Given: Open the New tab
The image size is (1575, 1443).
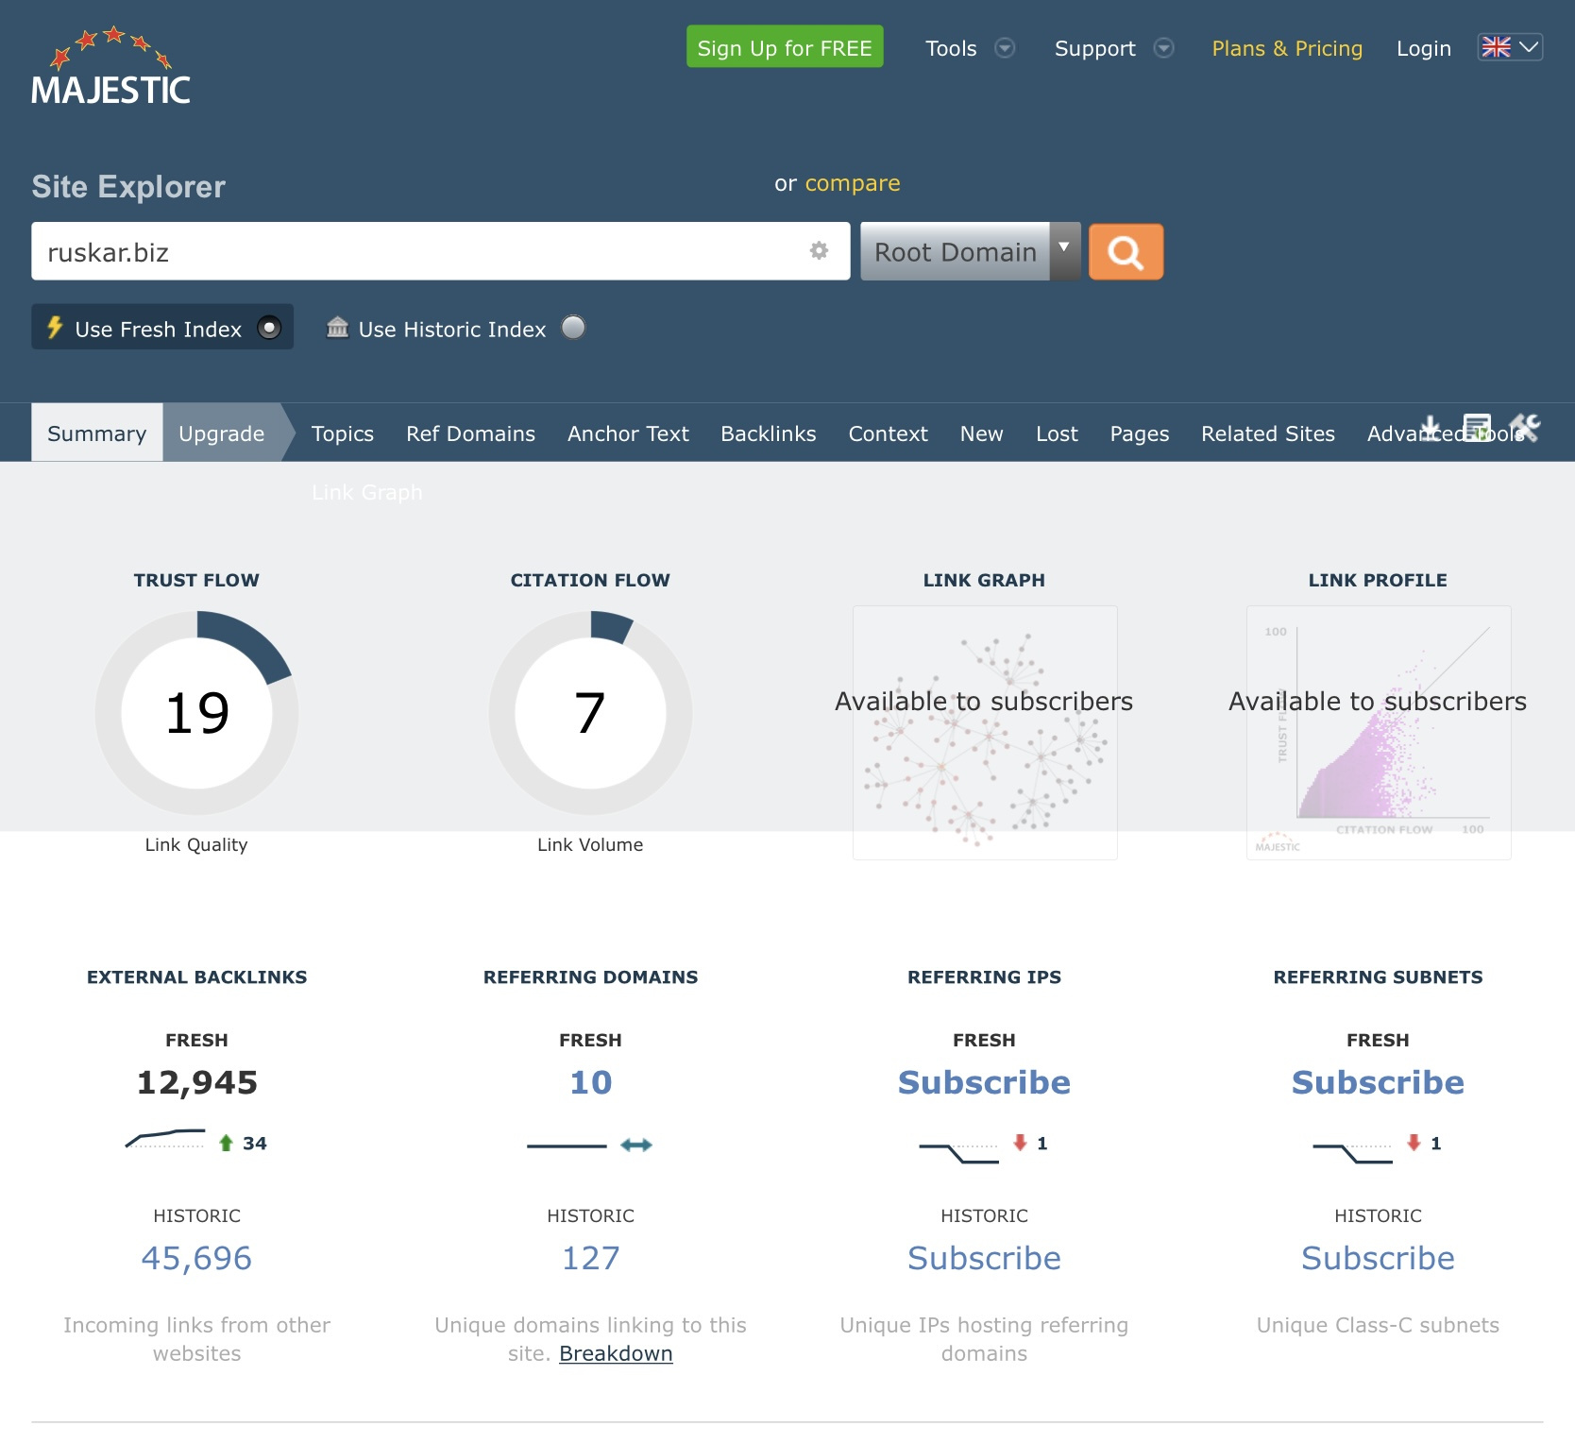Looking at the screenshot, I should point(982,433).
